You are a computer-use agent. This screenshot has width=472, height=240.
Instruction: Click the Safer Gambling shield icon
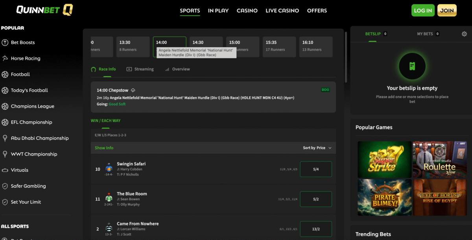click(5, 186)
